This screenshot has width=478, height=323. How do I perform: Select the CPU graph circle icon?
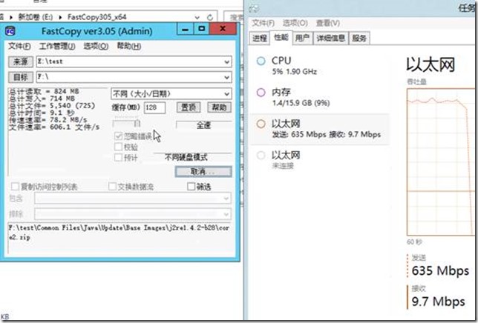click(x=261, y=61)
